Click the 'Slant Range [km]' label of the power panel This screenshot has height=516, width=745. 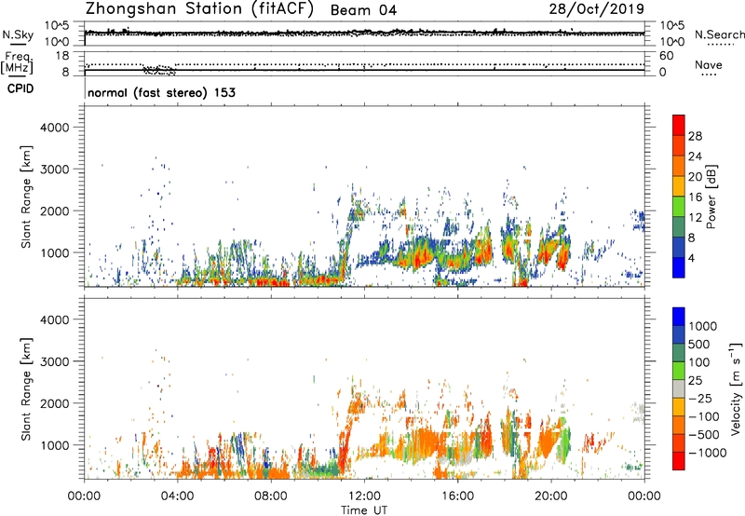pos(26,197)
